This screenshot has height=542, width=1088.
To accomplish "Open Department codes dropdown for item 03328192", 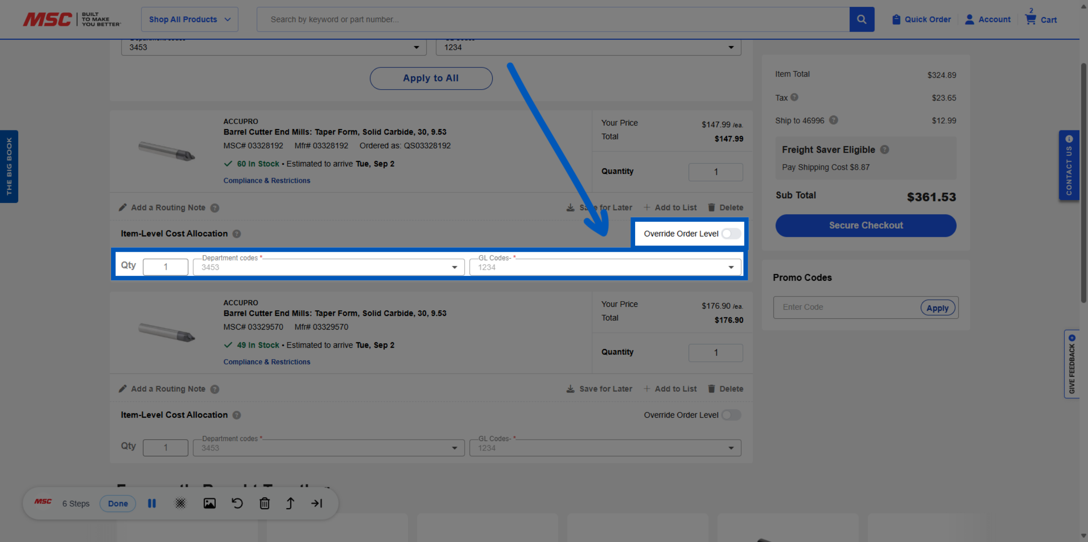I will pos(329,267).
